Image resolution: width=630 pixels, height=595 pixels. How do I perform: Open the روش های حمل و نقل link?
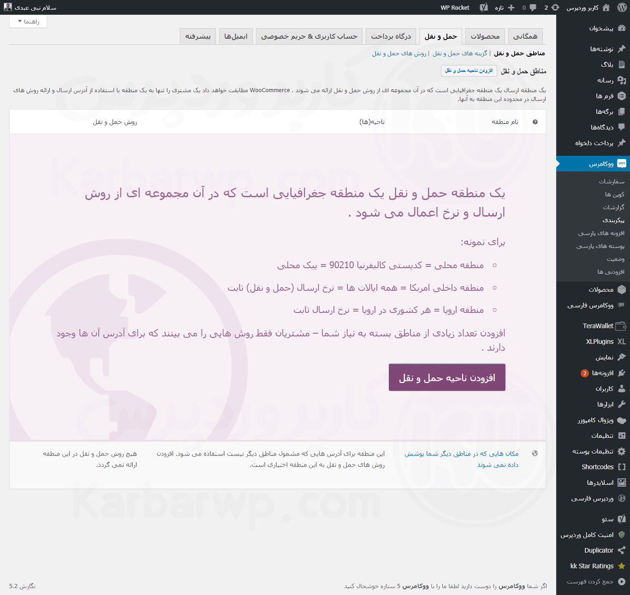tap(399, 53)
